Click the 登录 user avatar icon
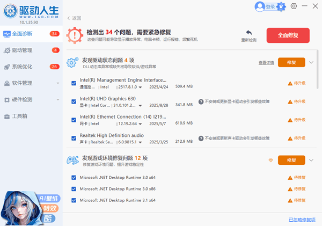The image size is (322, 226). click(259, 6)
